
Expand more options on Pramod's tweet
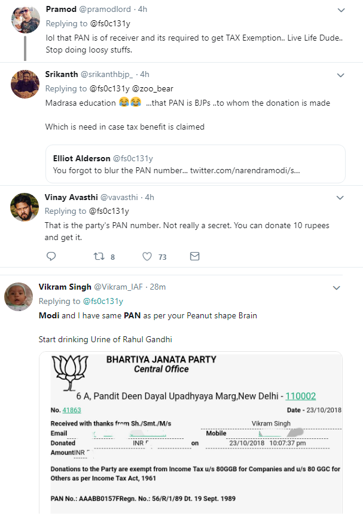tap(341, 10)
